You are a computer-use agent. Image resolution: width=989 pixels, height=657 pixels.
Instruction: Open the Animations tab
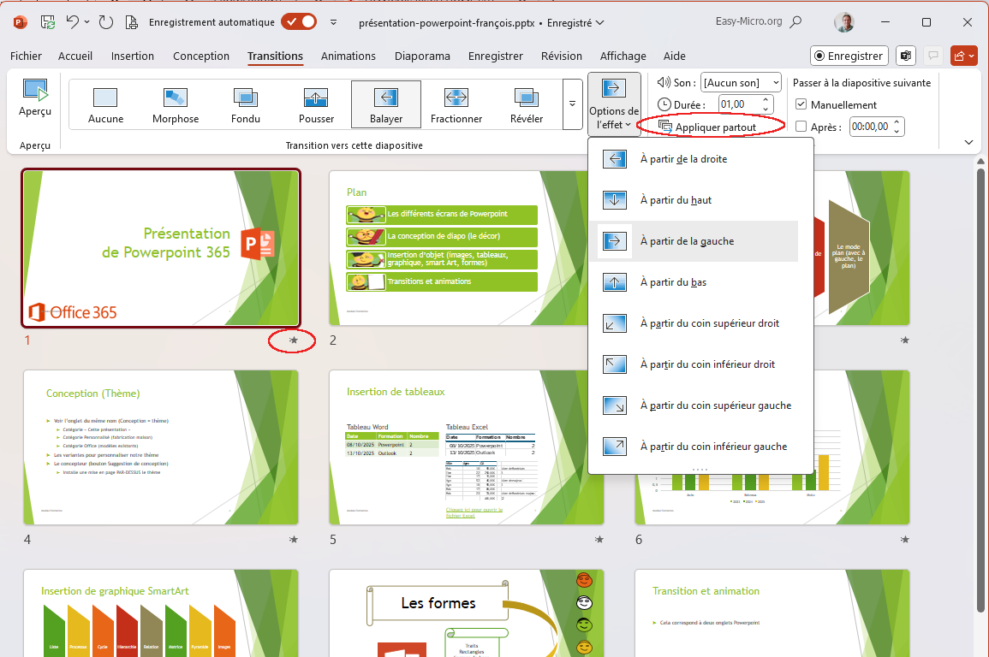point(348,56)
